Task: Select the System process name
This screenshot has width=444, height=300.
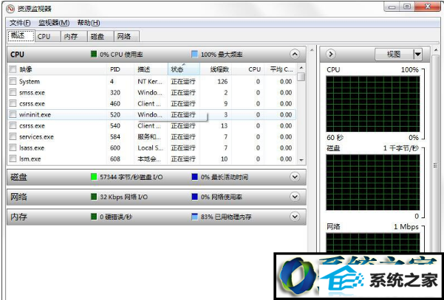Action: point(30,82)
